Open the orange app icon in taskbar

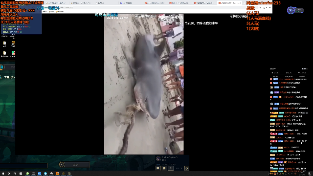pyautogui.click(x=58, y=174)
